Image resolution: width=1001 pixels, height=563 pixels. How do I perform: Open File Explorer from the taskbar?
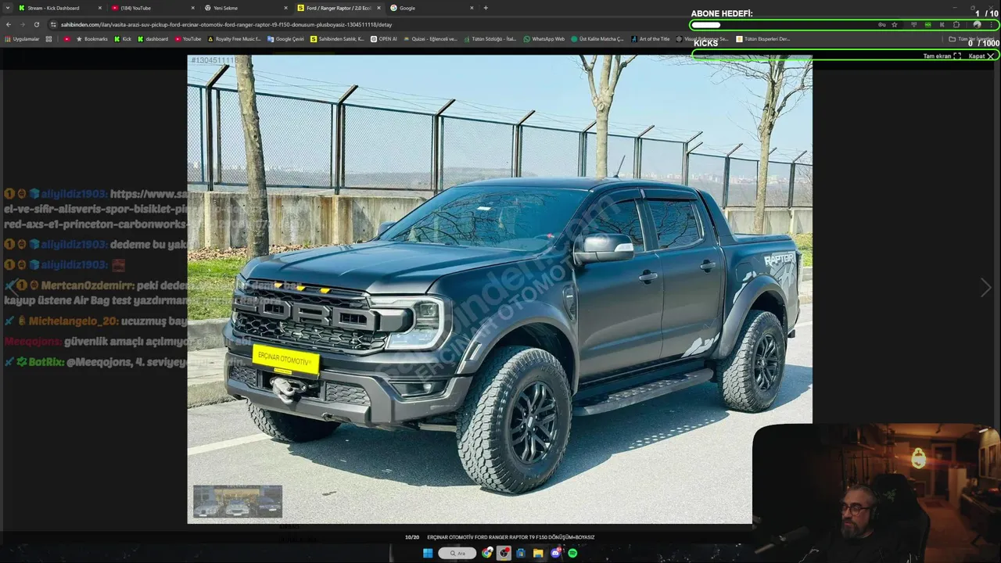coord(538,553)
